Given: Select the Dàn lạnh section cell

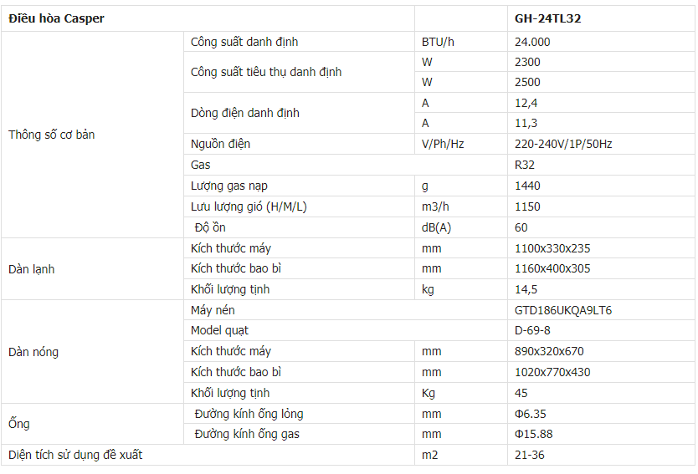Looking at the screenshot, I should tap(31, 269).
